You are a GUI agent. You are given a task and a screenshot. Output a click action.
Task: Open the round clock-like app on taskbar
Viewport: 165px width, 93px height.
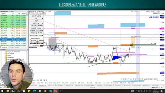(x=61, y=91)
